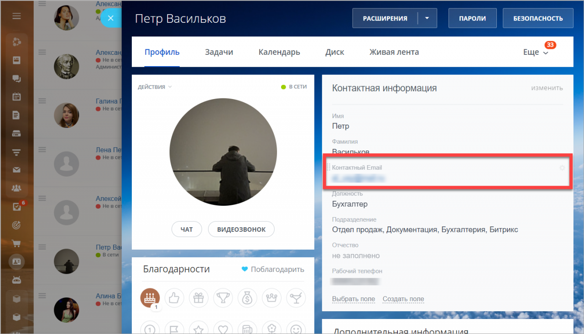The image size is (584, 334).
Task: Select the star gratitude badge
Action: point(198,328)
